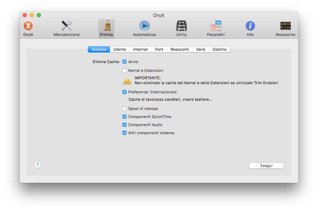Switch to the Utente tab

[120, 49]
